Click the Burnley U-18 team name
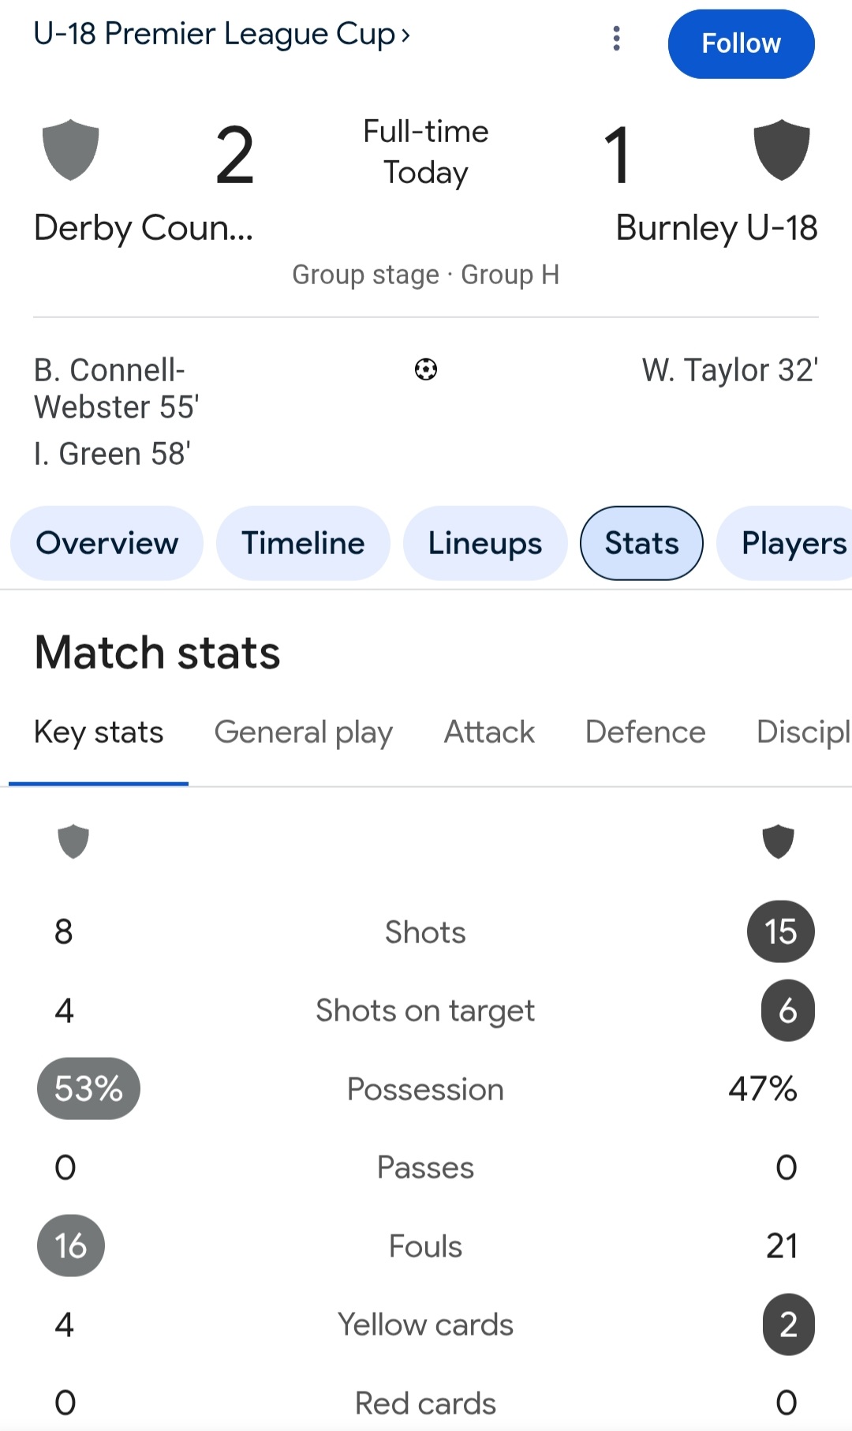 (x=716, y=228)
